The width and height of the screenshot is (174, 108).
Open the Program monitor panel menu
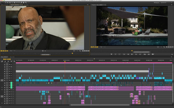tap(172, 5)
